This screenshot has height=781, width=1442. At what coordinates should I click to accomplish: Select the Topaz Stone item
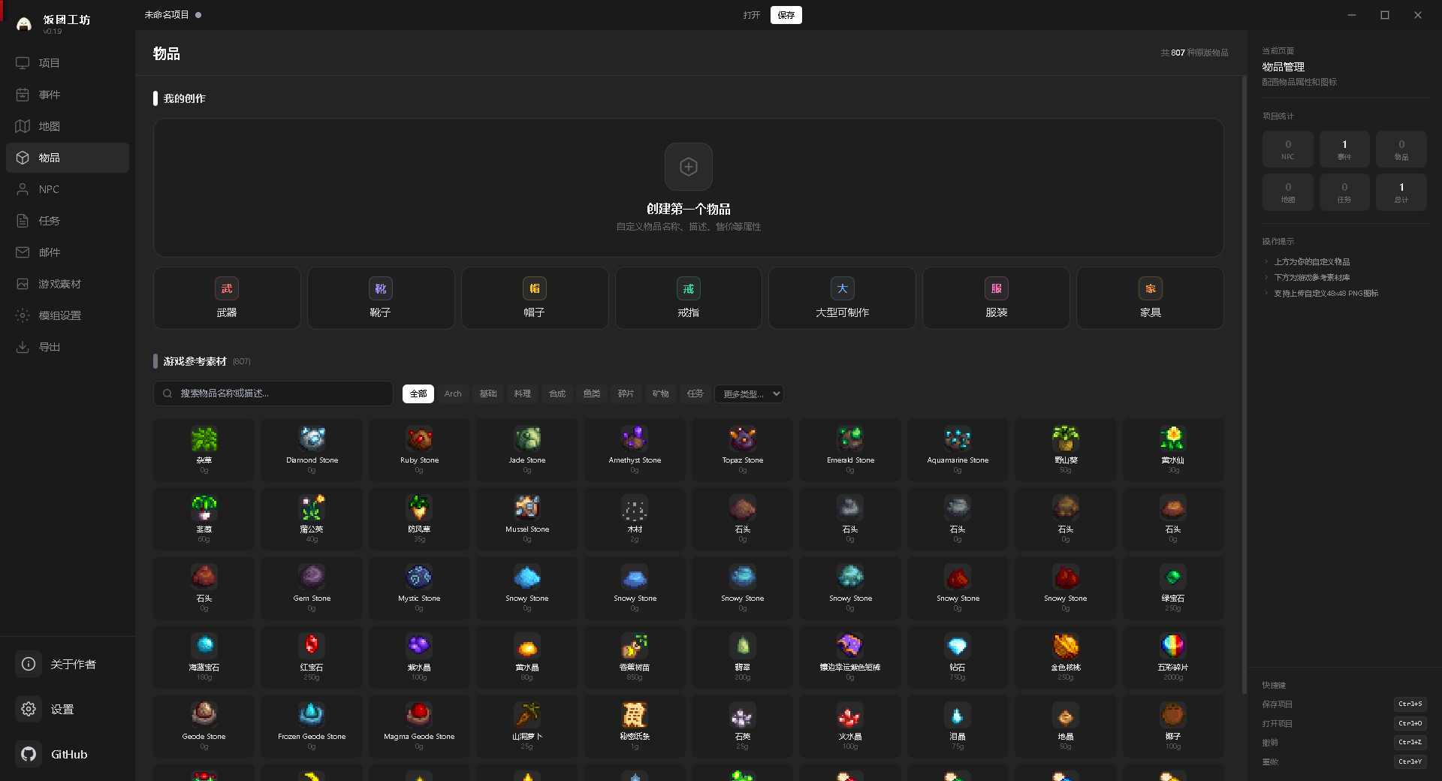743,449
